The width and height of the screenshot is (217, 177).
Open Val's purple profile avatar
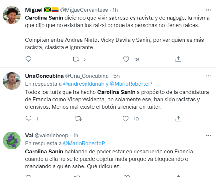click(12, 140)
